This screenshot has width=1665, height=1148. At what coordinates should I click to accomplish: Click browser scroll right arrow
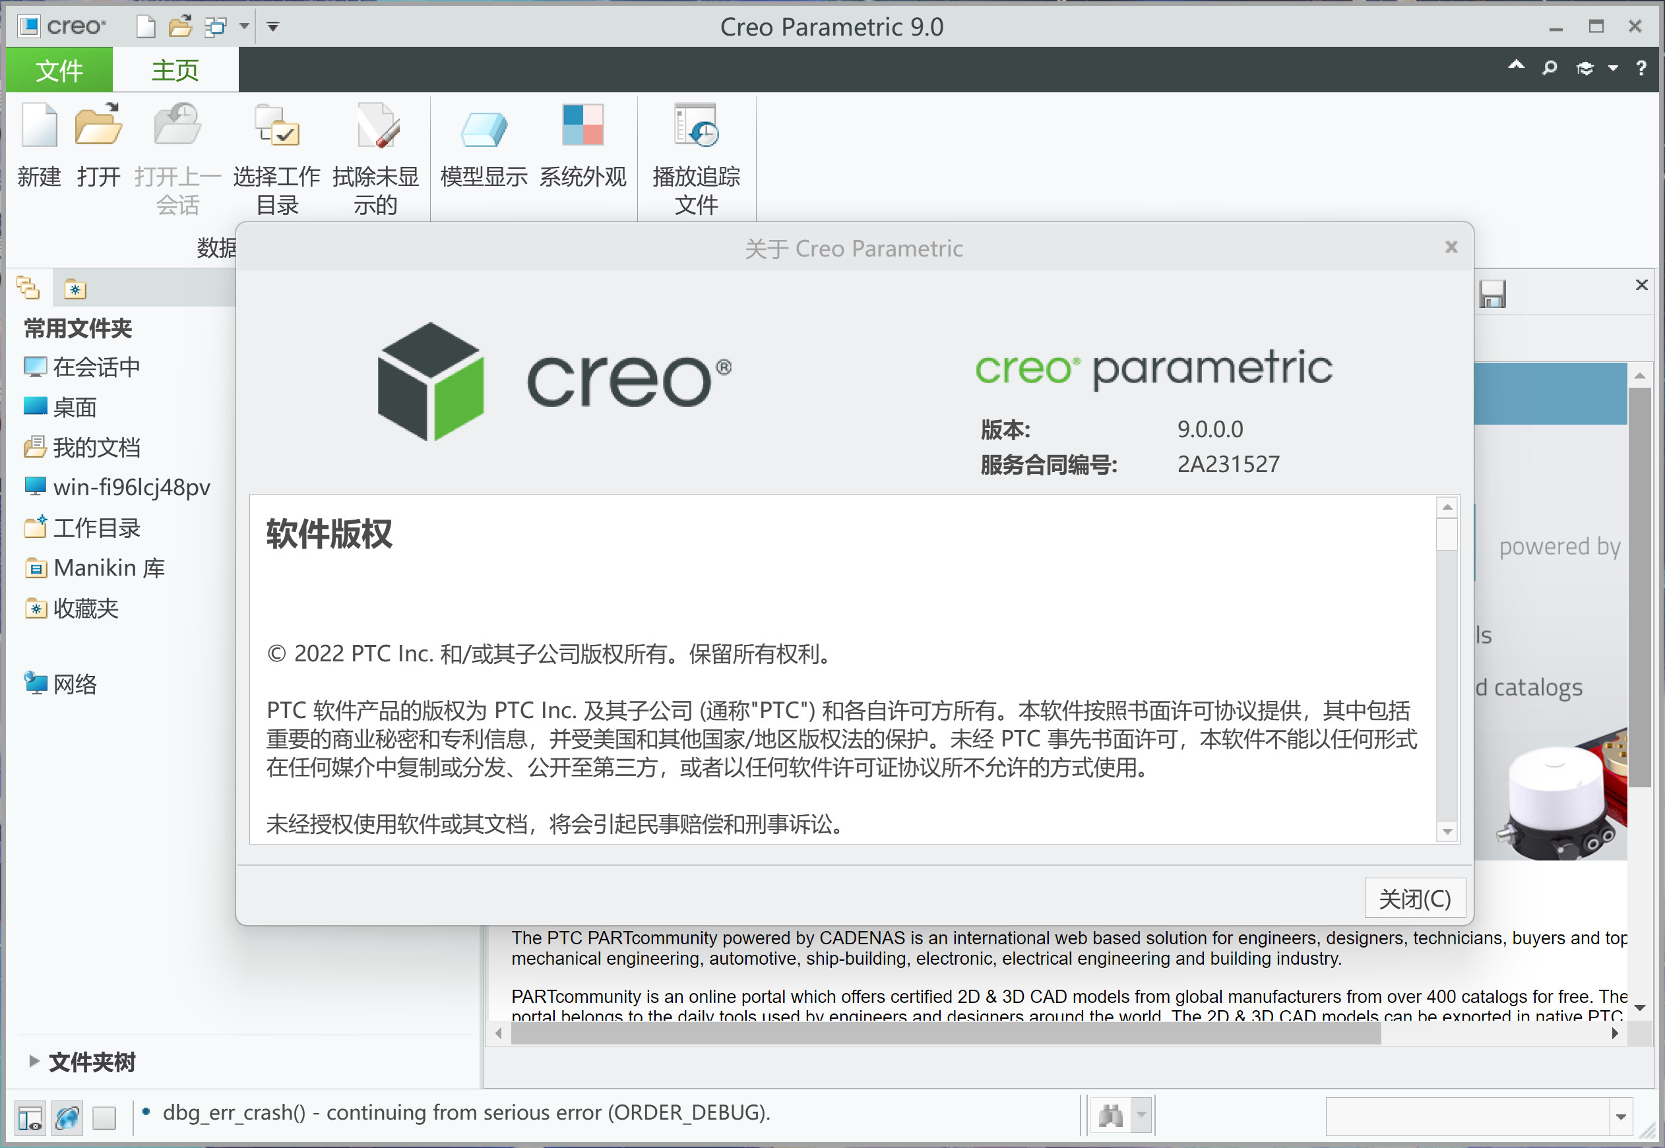click(x=1615, y=1034)
